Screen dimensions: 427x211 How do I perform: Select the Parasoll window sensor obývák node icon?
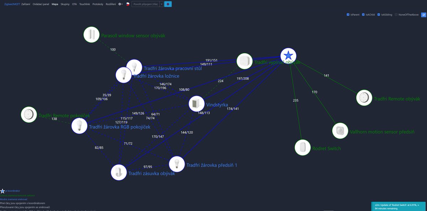[x=91, y=35]
